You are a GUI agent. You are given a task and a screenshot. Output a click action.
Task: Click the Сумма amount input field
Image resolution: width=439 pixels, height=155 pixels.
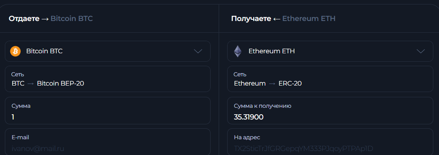pos(107,111)
